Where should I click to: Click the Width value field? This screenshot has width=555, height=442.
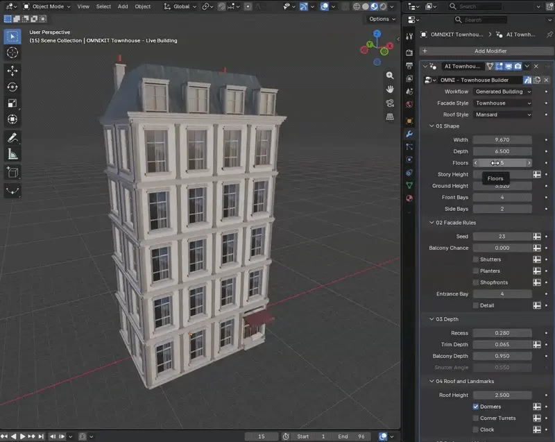(x=502, y=139)
